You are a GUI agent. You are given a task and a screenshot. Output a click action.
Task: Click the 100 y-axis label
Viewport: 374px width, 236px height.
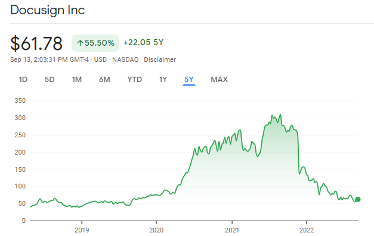coord(20,186)
